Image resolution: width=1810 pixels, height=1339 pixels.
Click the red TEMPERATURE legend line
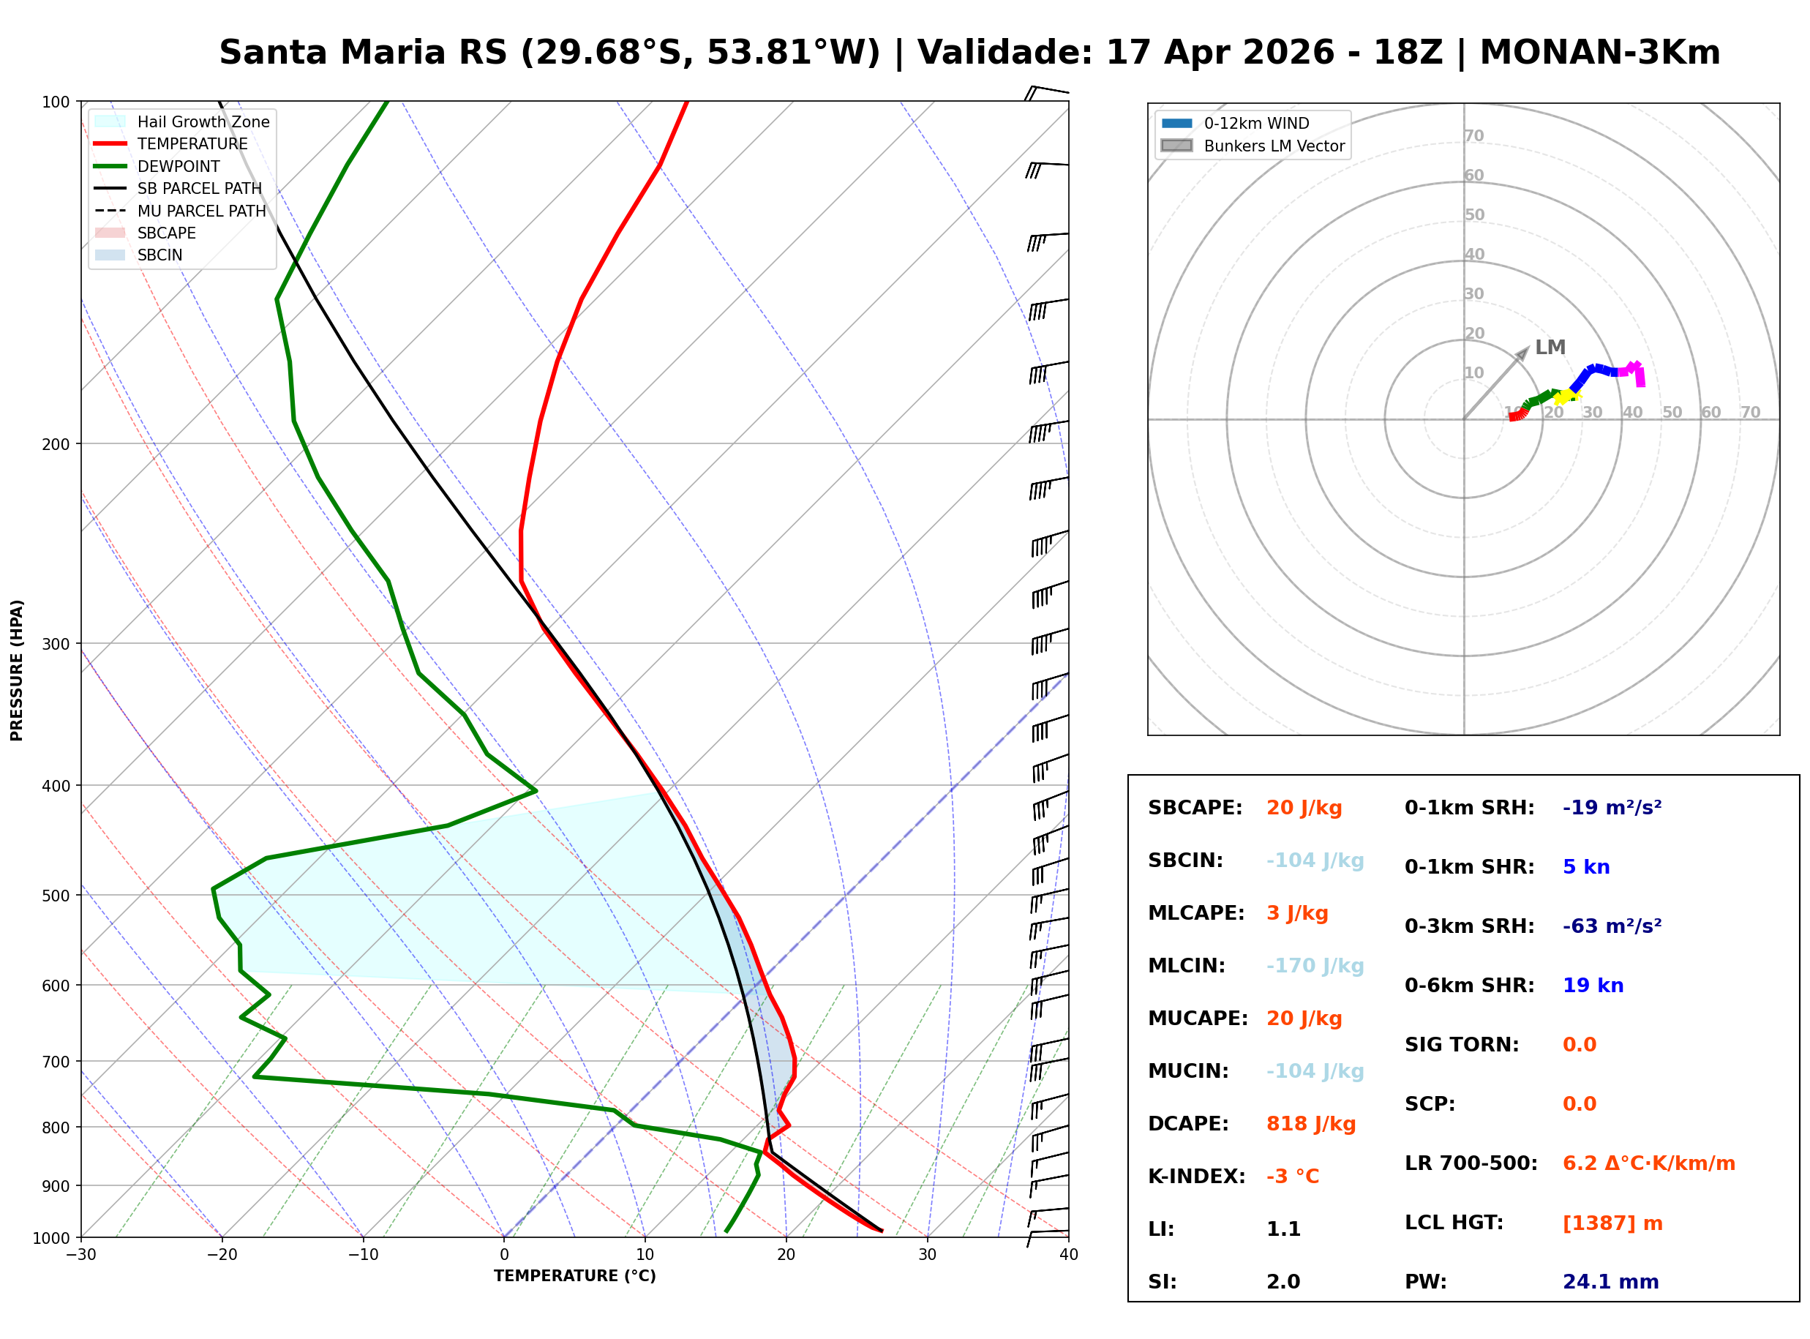pos(110,143)
